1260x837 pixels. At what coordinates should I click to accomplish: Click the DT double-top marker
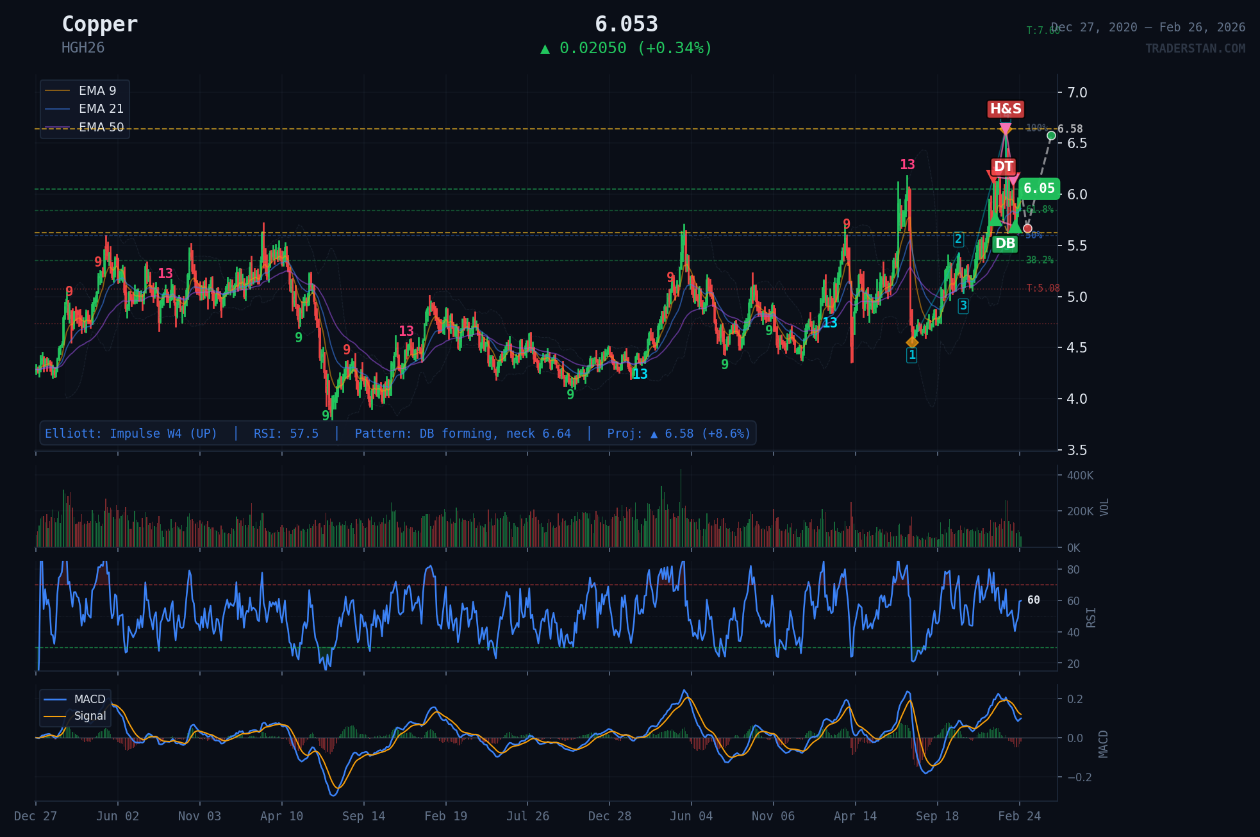pyautogui.click(x=1003, y=167)
